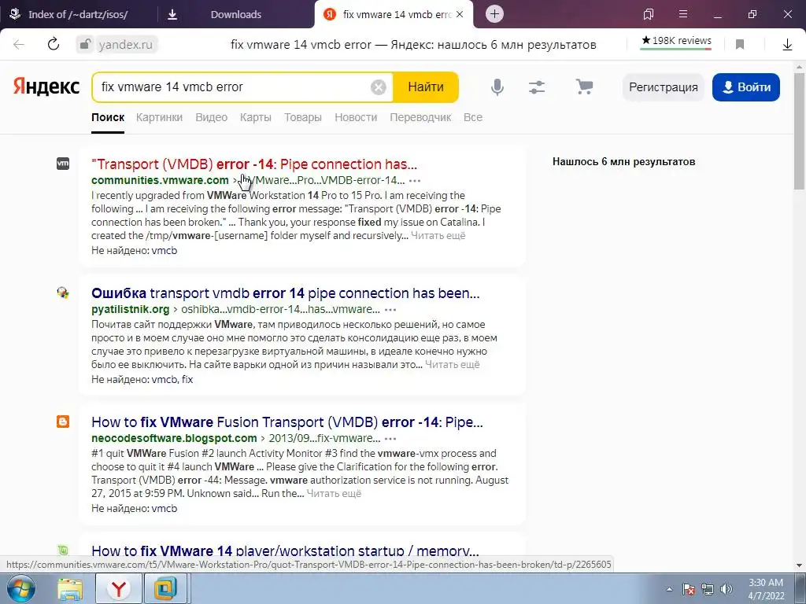This screenshot has height=604, width=806.
Task: Clear the search query text
Action: point(379,87)
